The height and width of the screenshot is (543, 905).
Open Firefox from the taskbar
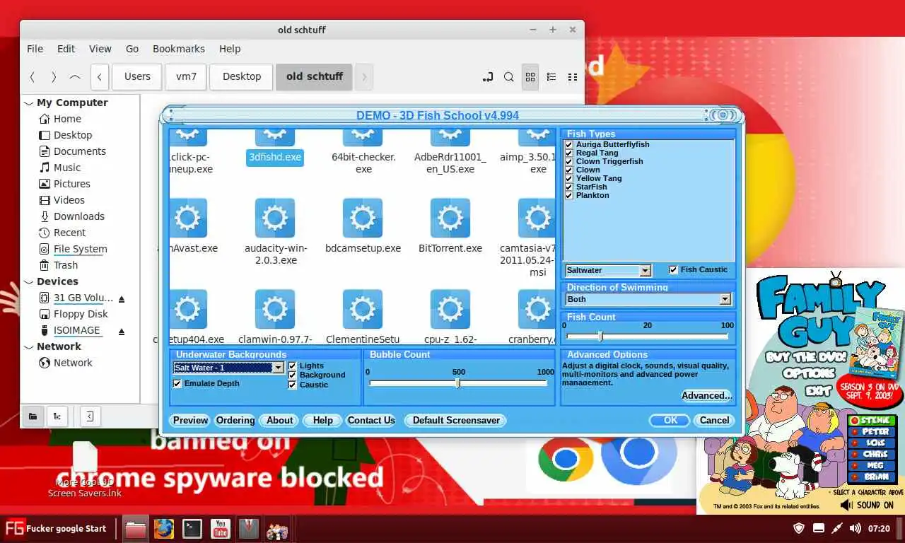(x=164, y=529)
